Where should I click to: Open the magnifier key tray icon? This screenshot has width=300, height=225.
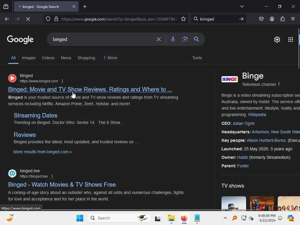(235, 218)
